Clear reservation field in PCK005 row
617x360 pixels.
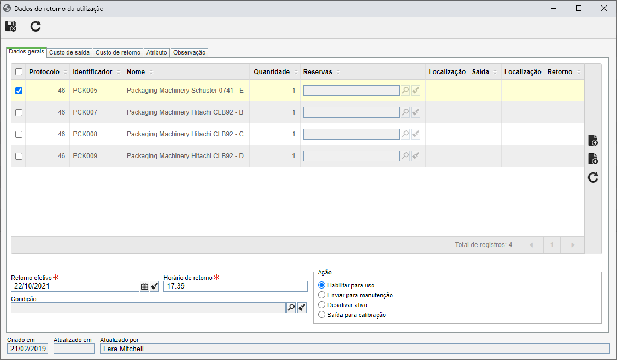click(x=415, y=91)
